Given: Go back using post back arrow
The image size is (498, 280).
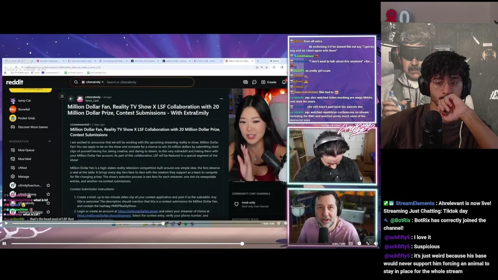Looking at the screenshot, I should 71,99.
